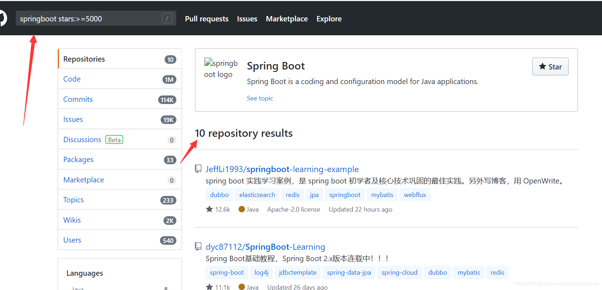The image size is (602, 290).
Task: Show Topics search results
Action: coord(120,200)
